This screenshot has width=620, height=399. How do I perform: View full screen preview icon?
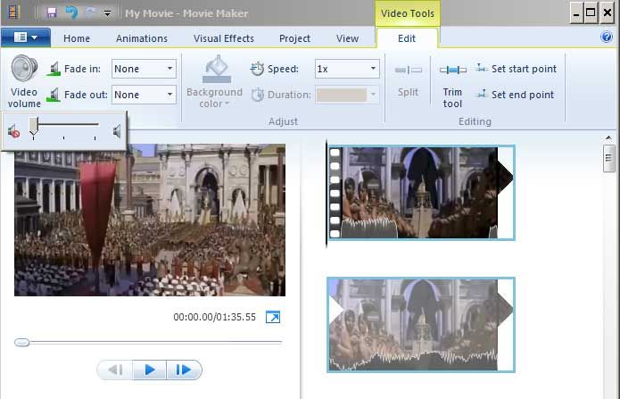coord(273,317)
